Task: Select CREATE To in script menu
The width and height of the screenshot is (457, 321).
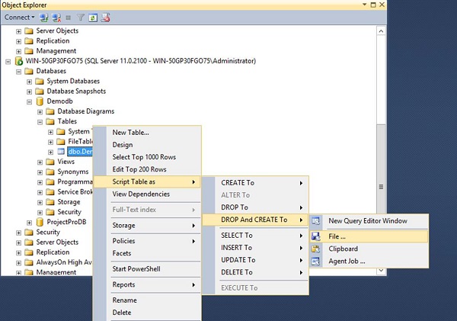Action: (237, 182)
